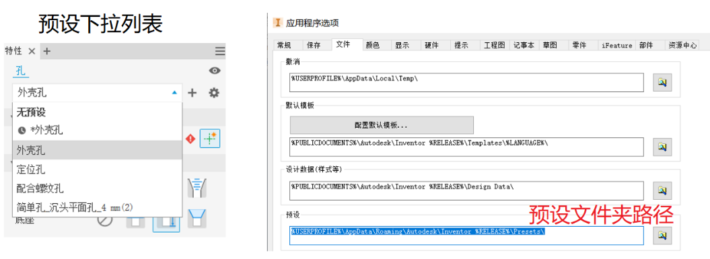Switch to the 常规 tab

284,45
